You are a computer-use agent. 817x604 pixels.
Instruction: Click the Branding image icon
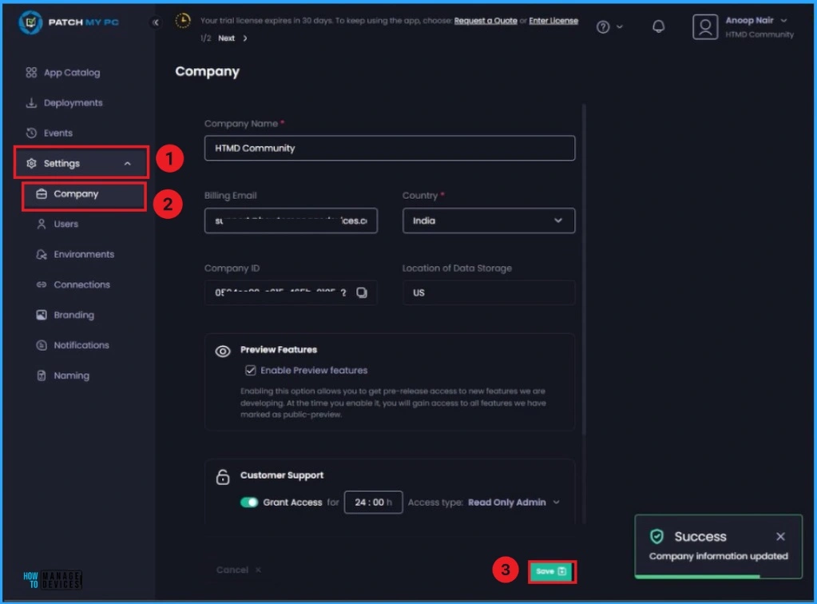(x=42, y=315)
